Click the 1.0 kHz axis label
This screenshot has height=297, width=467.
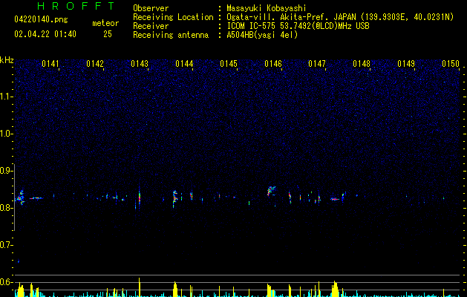(6, 134)
